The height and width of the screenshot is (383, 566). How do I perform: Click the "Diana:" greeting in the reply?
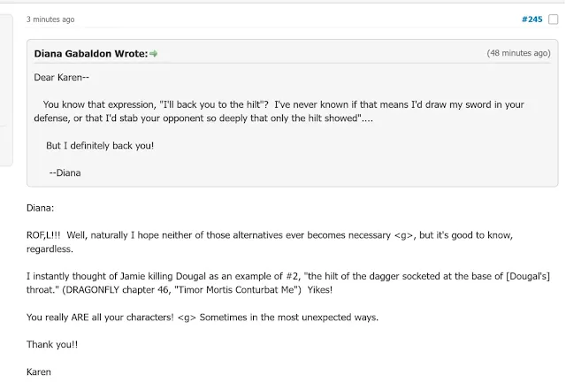pos(41,211)
